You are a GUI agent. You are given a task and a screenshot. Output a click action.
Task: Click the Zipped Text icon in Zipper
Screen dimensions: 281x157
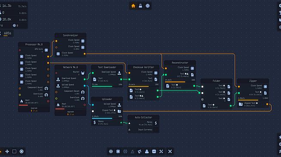coord(241,104)
